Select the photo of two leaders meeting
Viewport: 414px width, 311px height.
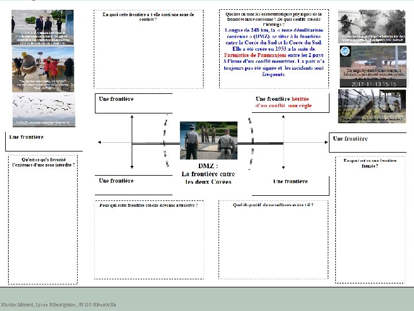point(43,28)
